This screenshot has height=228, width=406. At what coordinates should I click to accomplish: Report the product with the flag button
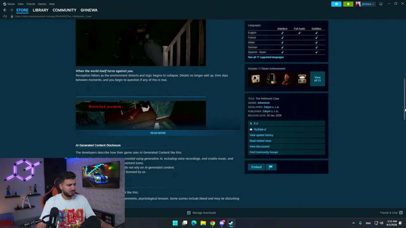coord(271,167)
